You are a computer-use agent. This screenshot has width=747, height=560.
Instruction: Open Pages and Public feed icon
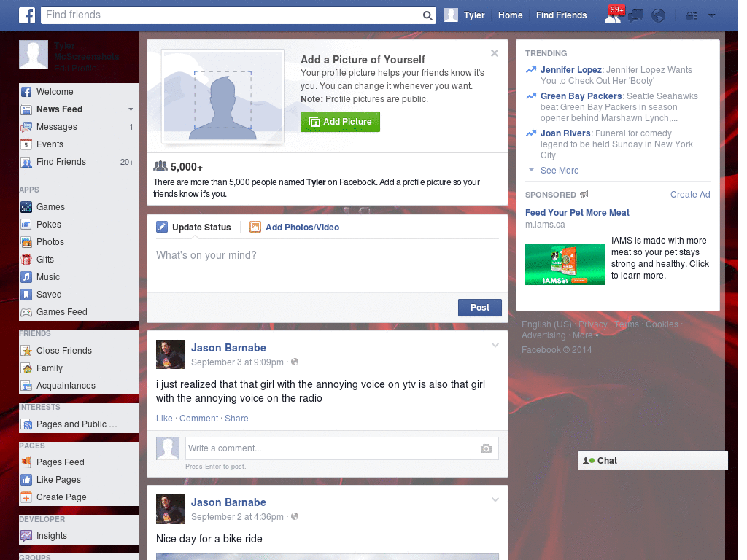pos(26,424)
